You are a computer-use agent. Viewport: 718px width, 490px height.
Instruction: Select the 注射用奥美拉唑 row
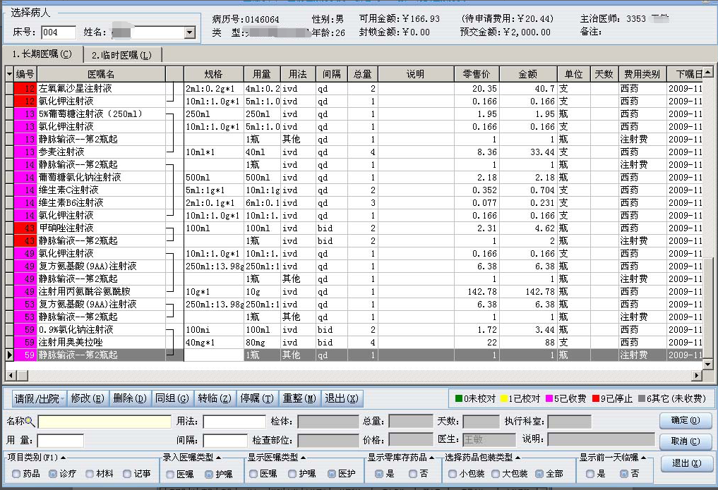click(x=354, y=343)
